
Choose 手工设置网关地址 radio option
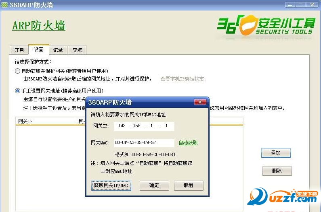point(18,91)
